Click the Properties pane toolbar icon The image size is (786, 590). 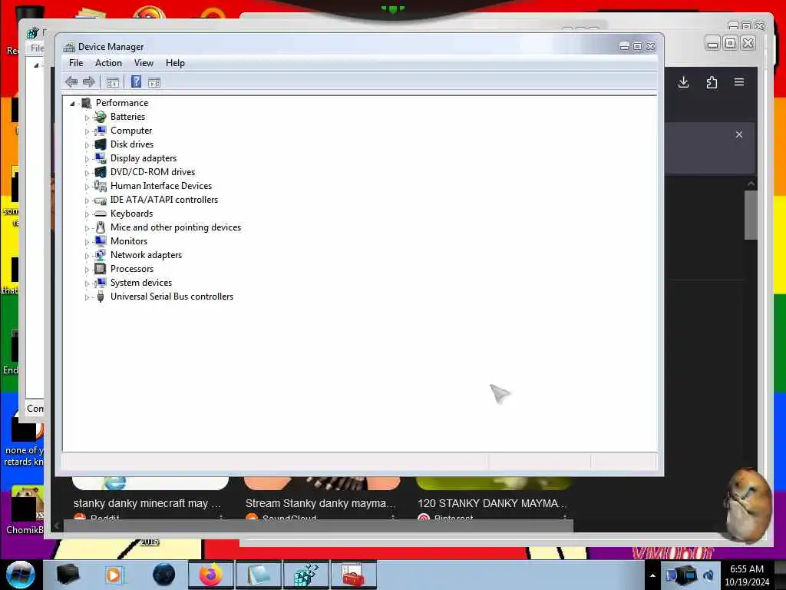pos(154,82)
